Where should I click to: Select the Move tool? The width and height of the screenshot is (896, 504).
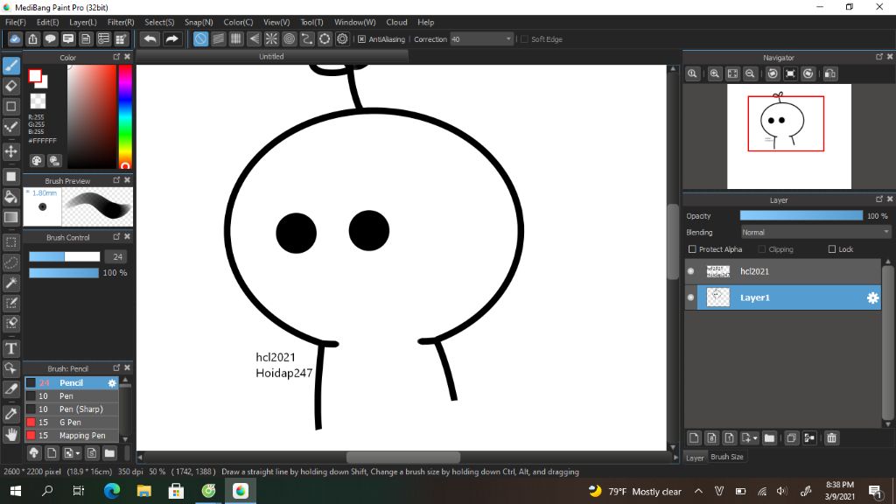pos(11,151)
